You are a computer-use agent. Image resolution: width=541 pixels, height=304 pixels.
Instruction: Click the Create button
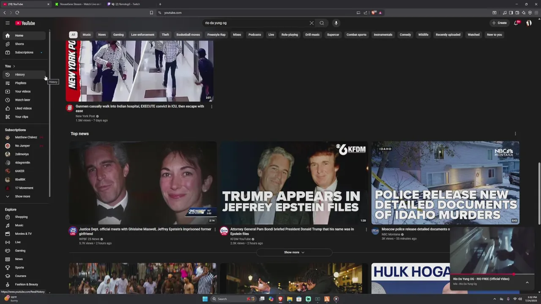499,23
